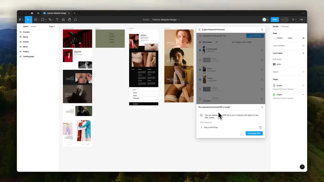
Task: Copy the PDF password to clipboard
Action: click(260, 127)
